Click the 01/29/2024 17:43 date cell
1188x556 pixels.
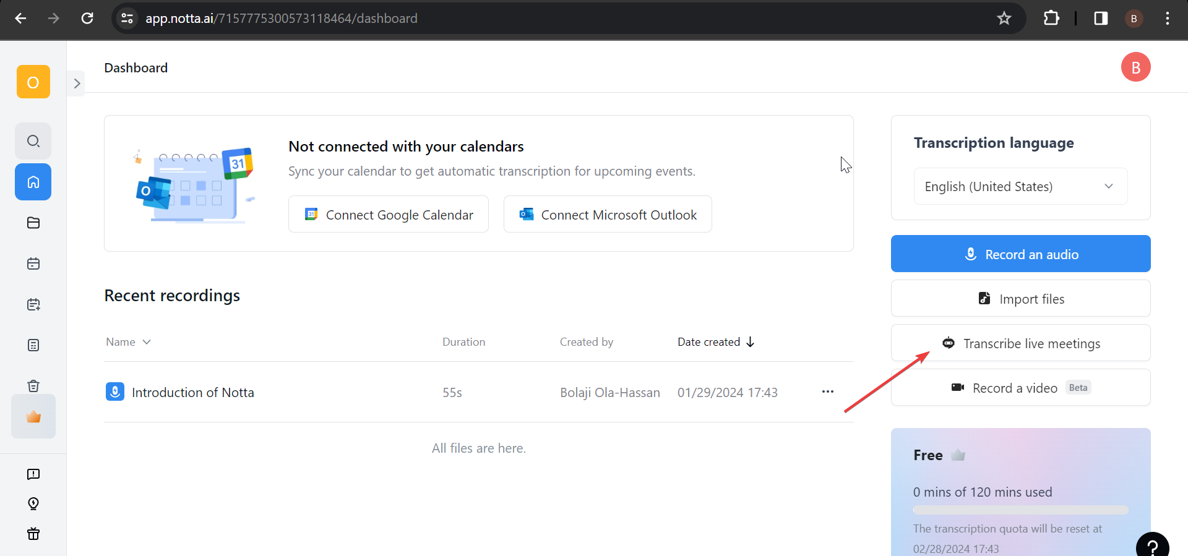coord(728,393)
